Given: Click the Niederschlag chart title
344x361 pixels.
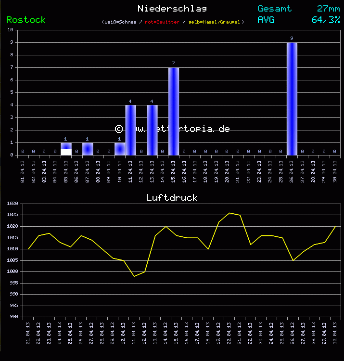Looking at the screenshot, I should 172,8.
